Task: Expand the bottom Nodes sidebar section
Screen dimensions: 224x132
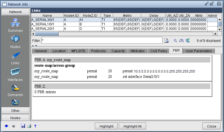Action: coord(15,118)
